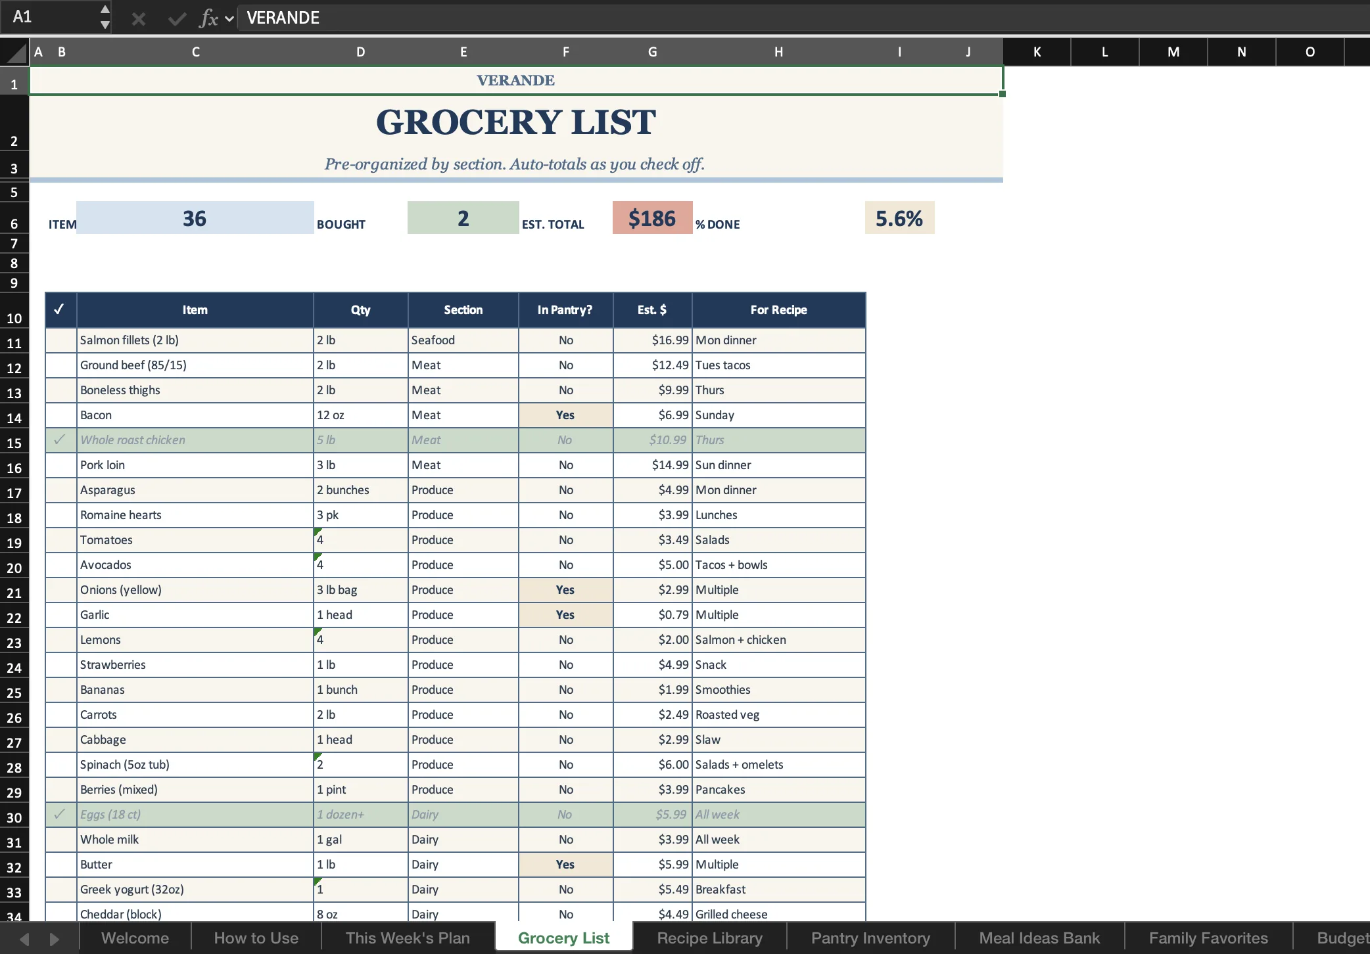Click the formula bar containing VERANDE
The image size is (1370, 954).
pos(803,18)
